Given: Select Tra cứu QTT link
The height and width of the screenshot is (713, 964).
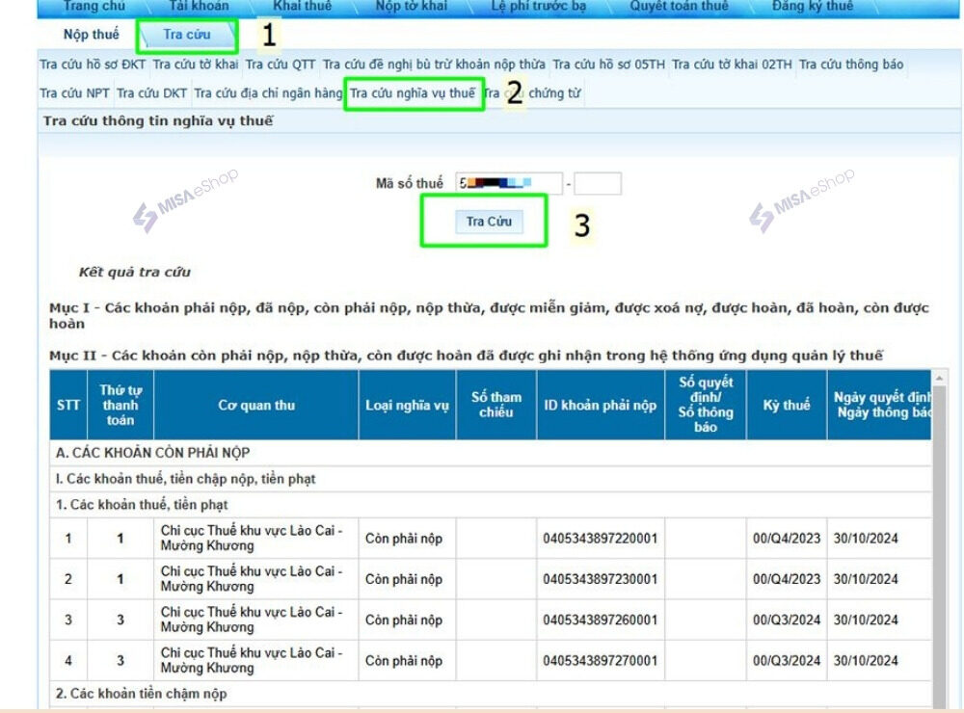Looking at the screenshot, I should point(280,65).
